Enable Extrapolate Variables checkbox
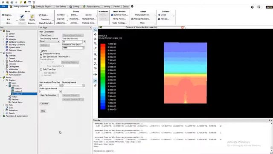Image resolution: width=273 pixels, height=154 pixels. tap(41, 54)
